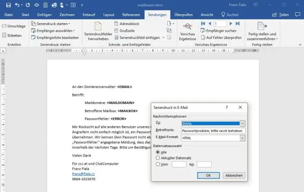
Task: Repeat the last action with the redo icon
Action: coord(28,5)
